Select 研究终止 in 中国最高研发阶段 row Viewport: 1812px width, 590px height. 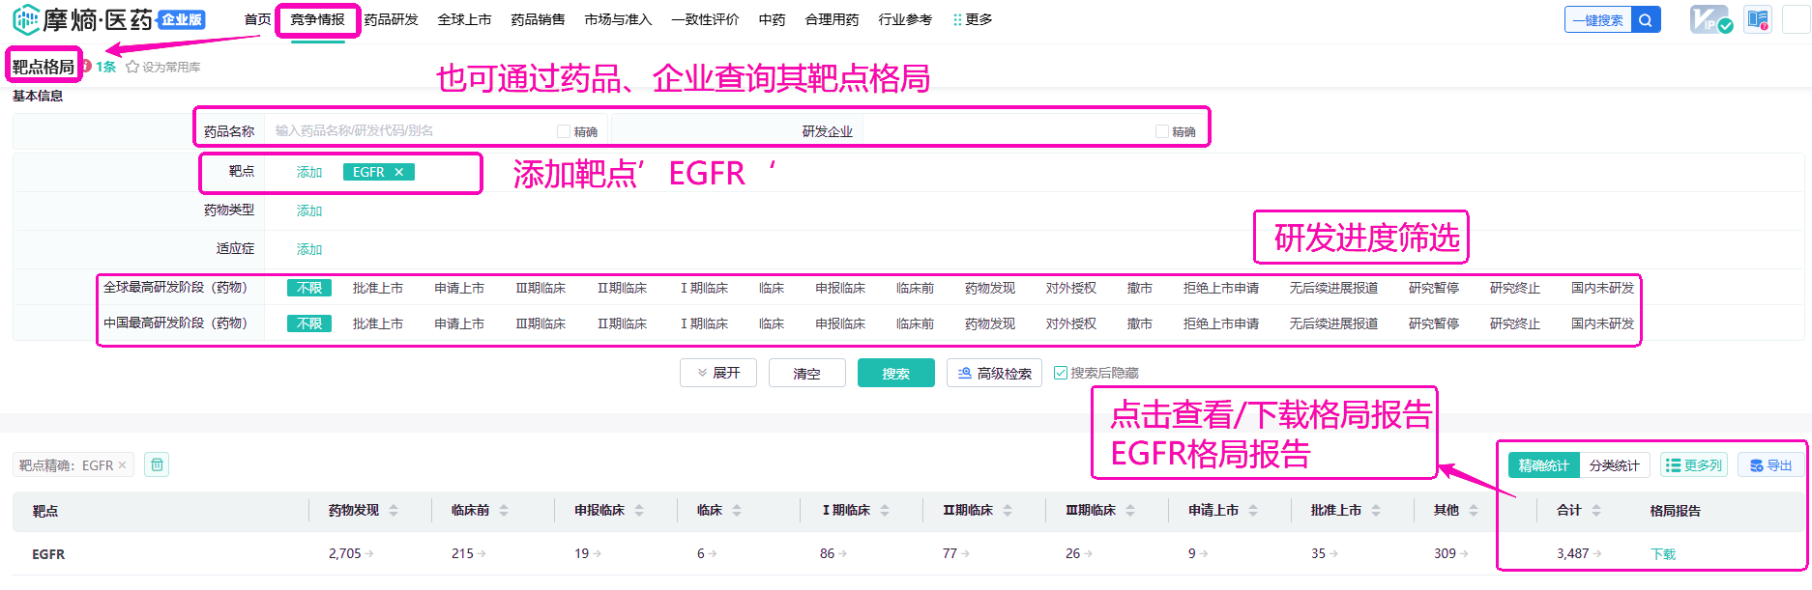[x=1515, y=323]
